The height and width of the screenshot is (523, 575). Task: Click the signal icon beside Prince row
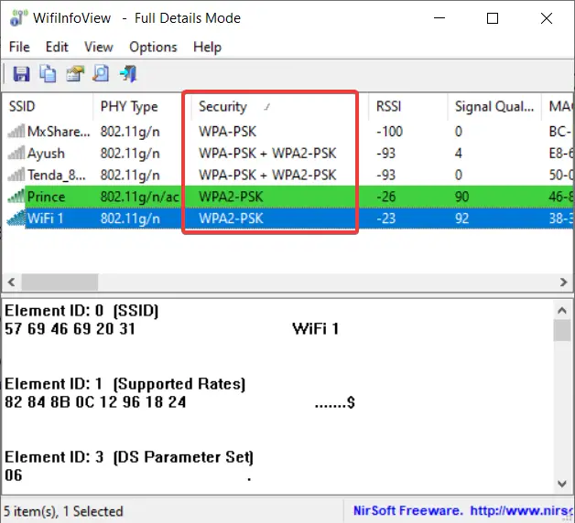tap(16, 197)
